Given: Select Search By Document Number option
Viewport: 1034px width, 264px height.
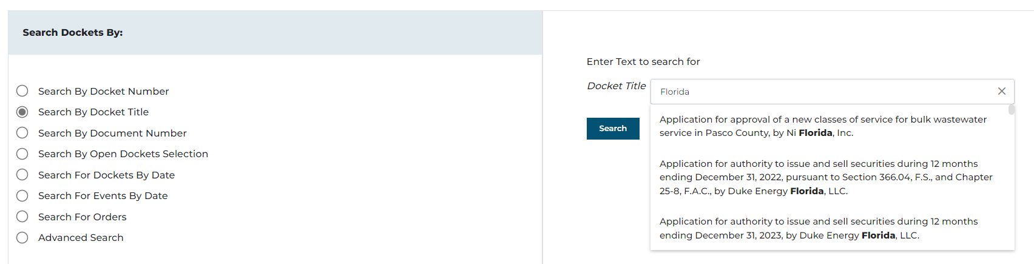Looking at the screenshot, I should [22, 133].
